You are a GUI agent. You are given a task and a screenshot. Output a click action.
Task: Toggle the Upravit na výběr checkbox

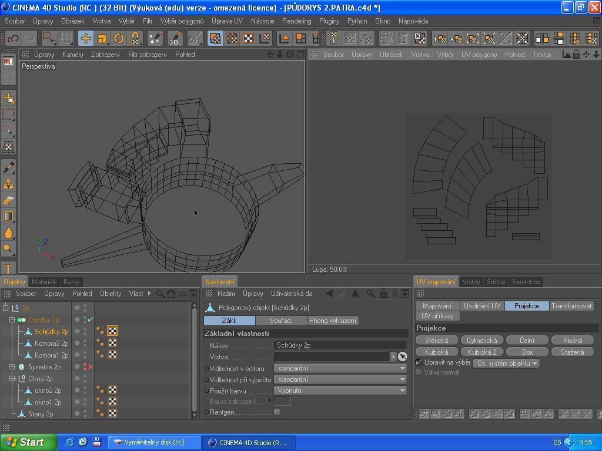coord(419,362)
